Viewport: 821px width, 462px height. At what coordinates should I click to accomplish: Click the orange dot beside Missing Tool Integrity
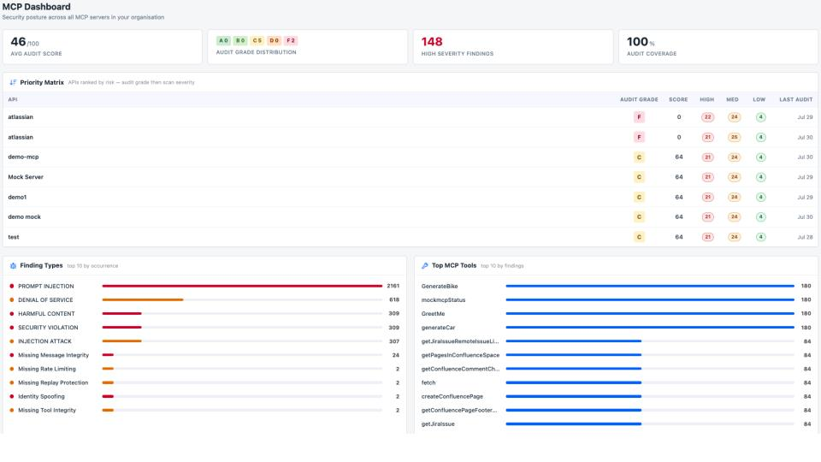coord(11,410)
